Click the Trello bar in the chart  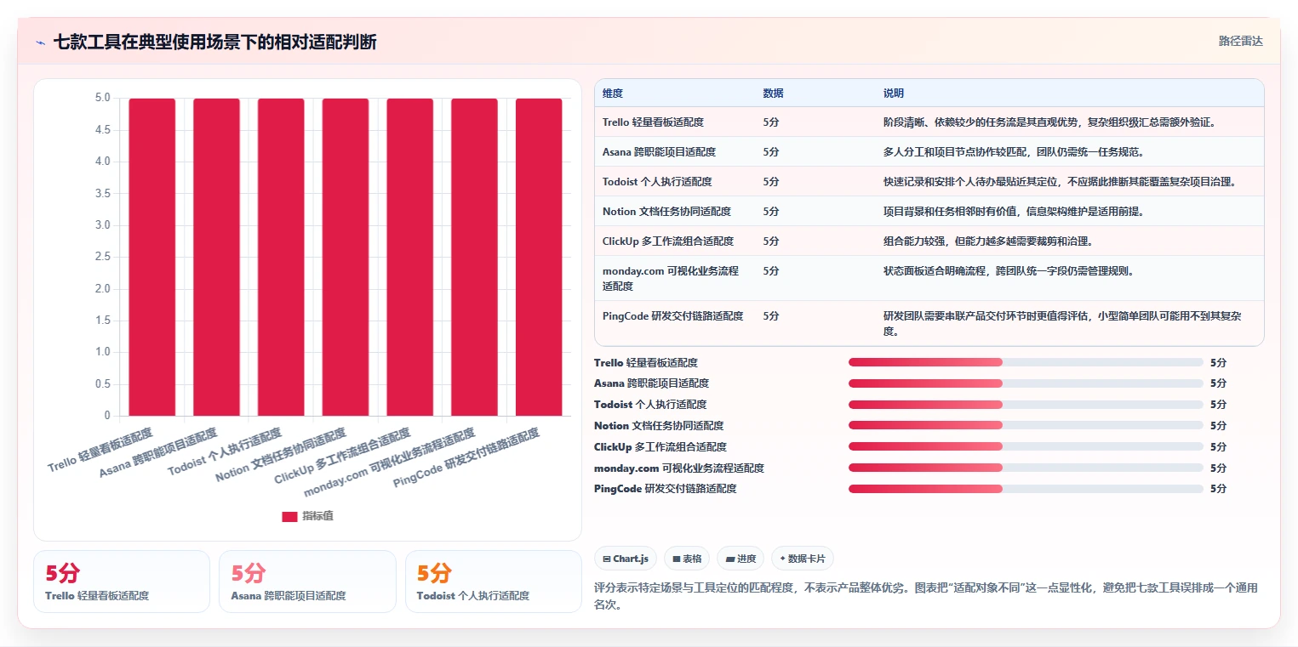tap(152, 257)
